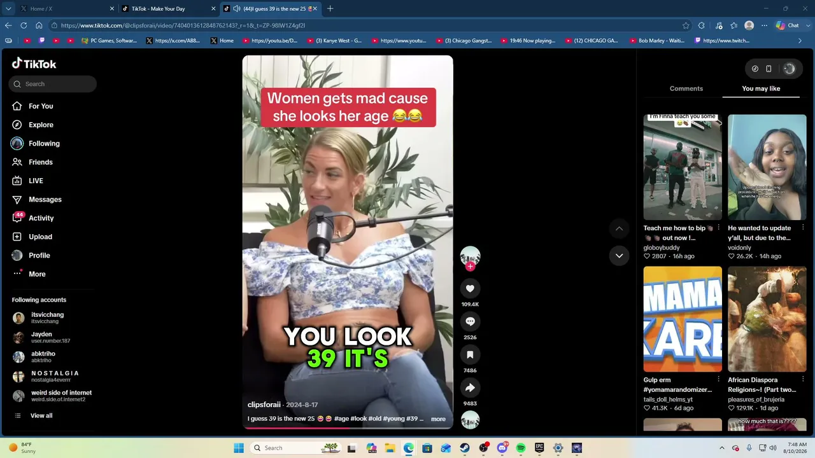Image resolution: width=815 pixels, height=458 pixels.
Task: Expand the More menu in the sidebar
Action: [x=29, y=274]
